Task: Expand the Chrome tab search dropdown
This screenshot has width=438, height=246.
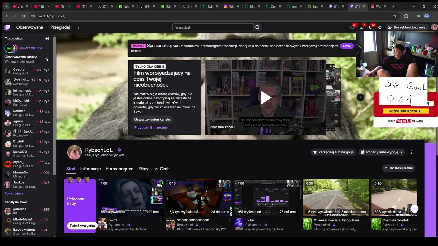Action: click(x=5, y=6)
